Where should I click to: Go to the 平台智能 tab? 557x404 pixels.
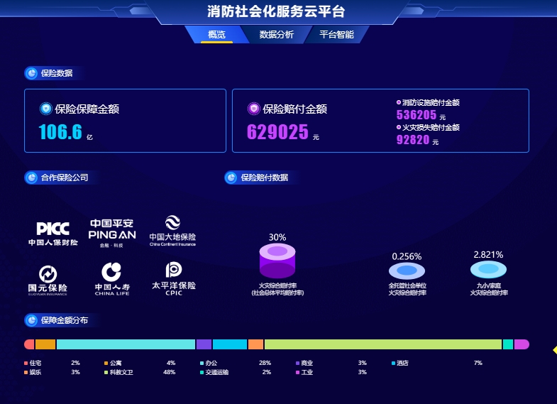[336, 34]
